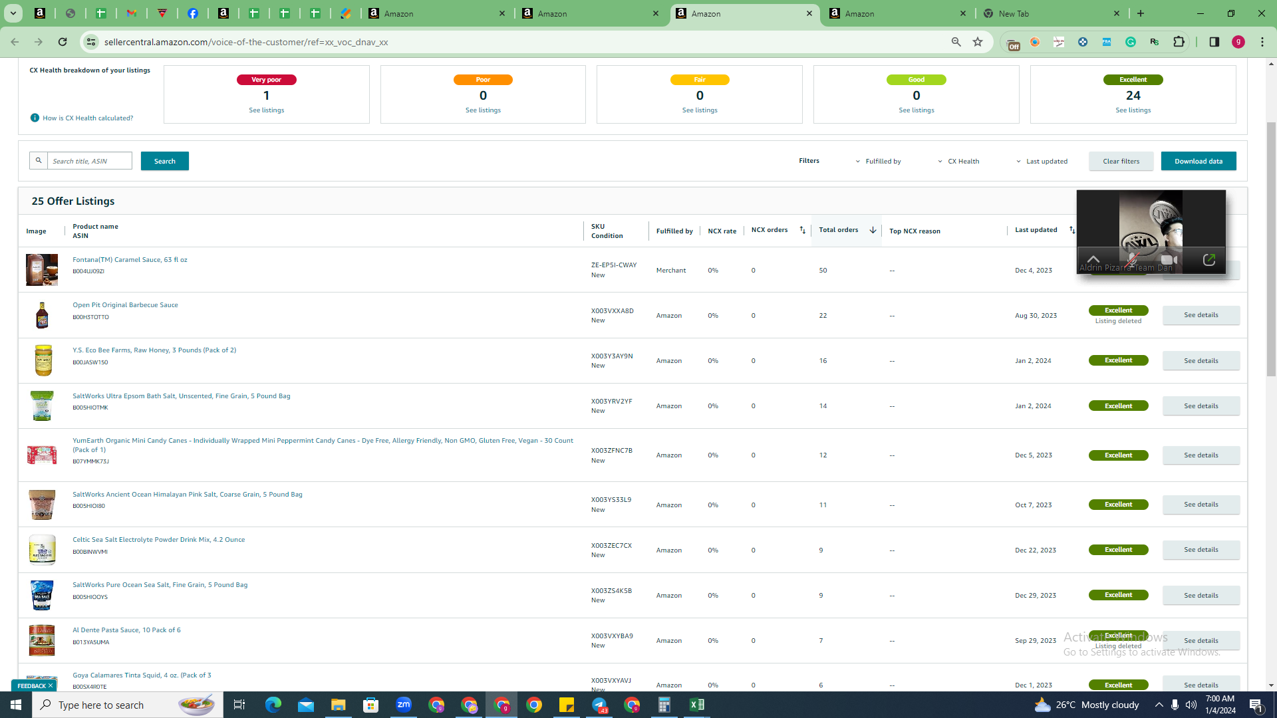Focus the Search title, ASIN field
This screenshot has height=718, width=1277.
pos(90,161)
